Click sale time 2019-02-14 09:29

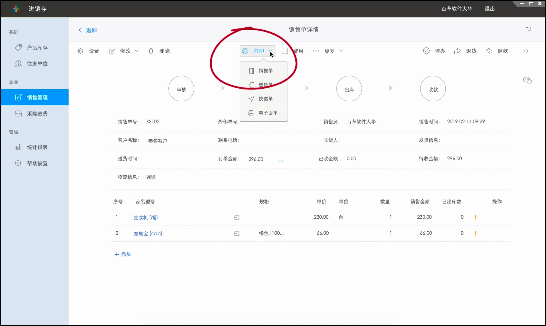tap(466, 122)
